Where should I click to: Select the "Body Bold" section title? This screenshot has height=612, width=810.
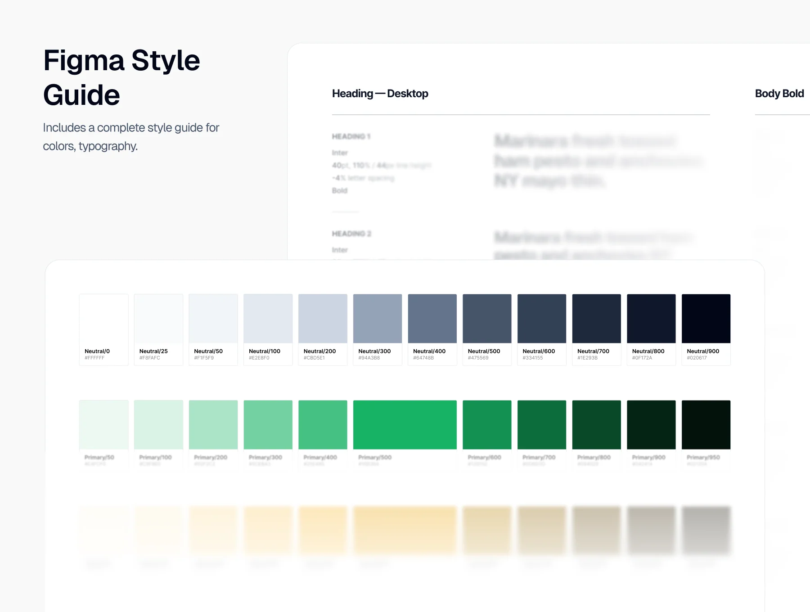pos(779,94)
